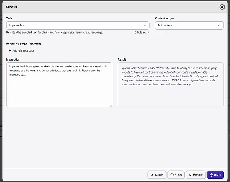The width and height of the screenshot is (230, 182).
Task: Click the Result label
Action: [x=122, y=59]
